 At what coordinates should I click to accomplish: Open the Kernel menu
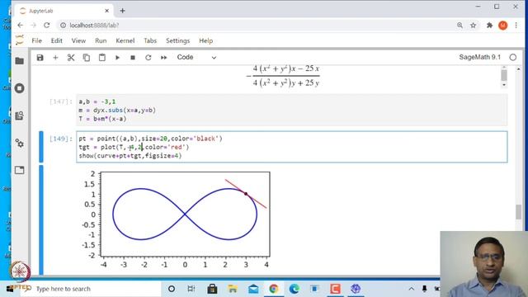coord(125,40)
